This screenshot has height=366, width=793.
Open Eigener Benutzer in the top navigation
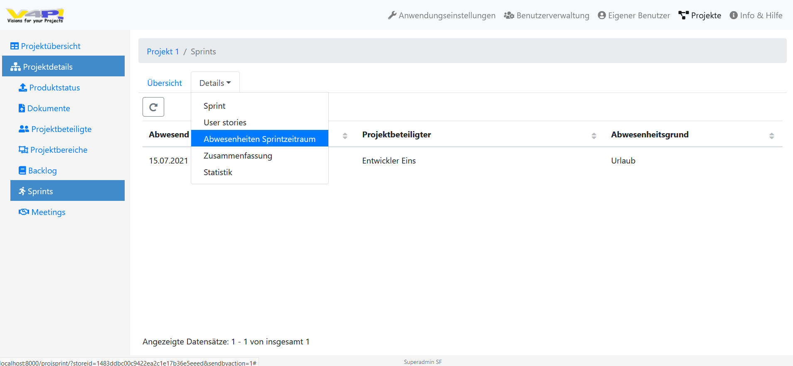click(x=634, y=15)
